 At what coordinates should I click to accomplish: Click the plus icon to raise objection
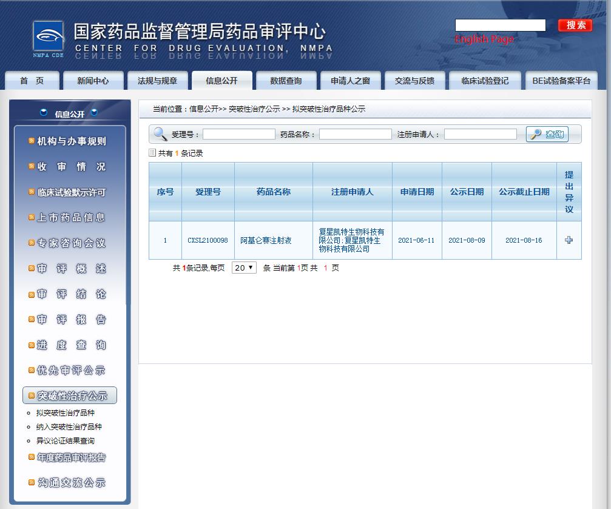click(x=569, y=240)
